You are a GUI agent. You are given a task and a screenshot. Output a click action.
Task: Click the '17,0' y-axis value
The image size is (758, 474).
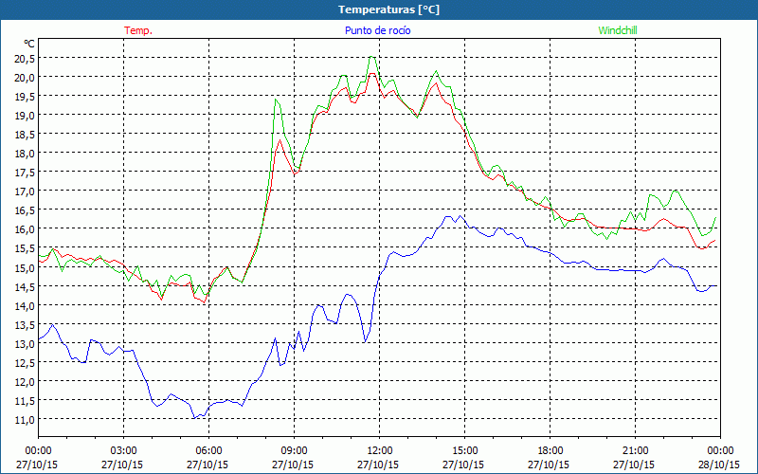click(x=25, y=191)
